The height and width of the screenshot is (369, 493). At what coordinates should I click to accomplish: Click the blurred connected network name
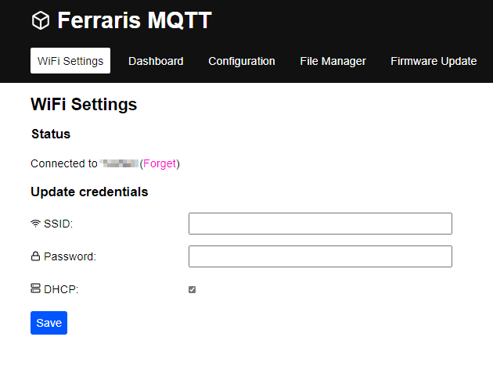119,163
